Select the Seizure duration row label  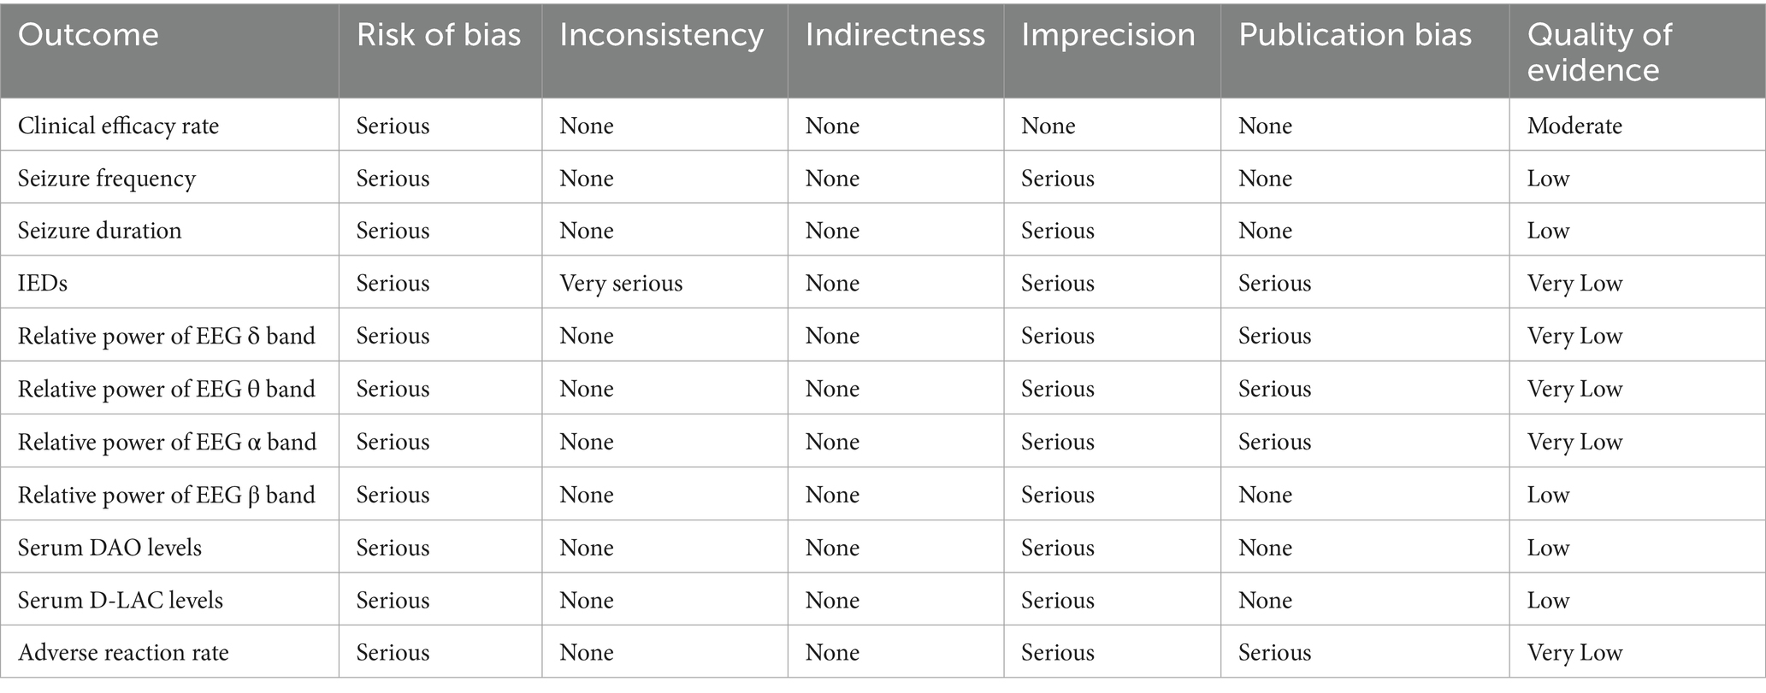pos(99,231)
